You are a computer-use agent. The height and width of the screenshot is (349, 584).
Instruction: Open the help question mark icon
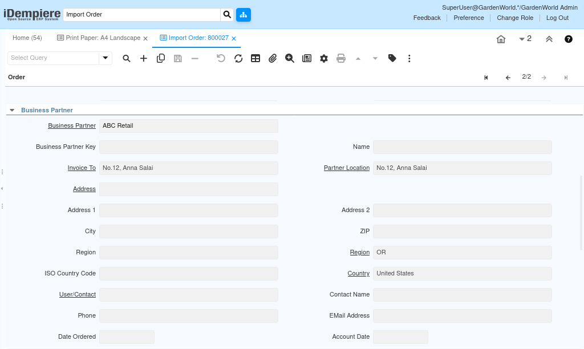point(569,39)
